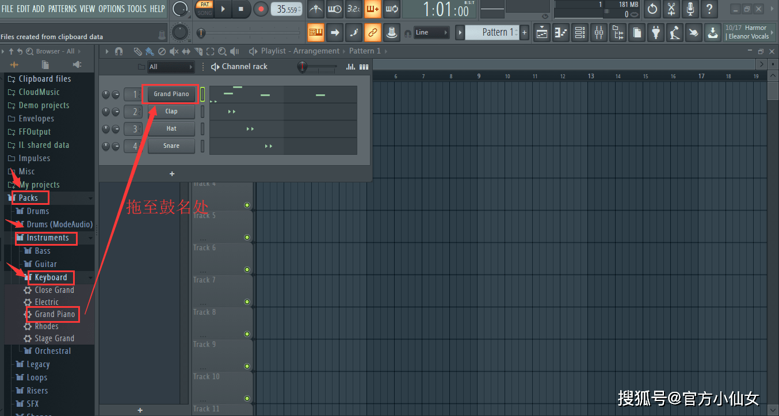Click the question mark help icon

pyautogui.click(x=709, y=9)
